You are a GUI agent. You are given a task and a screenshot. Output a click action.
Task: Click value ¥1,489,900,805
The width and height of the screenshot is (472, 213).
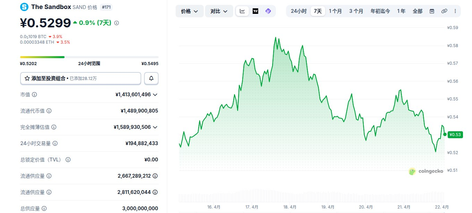point(139,111)
